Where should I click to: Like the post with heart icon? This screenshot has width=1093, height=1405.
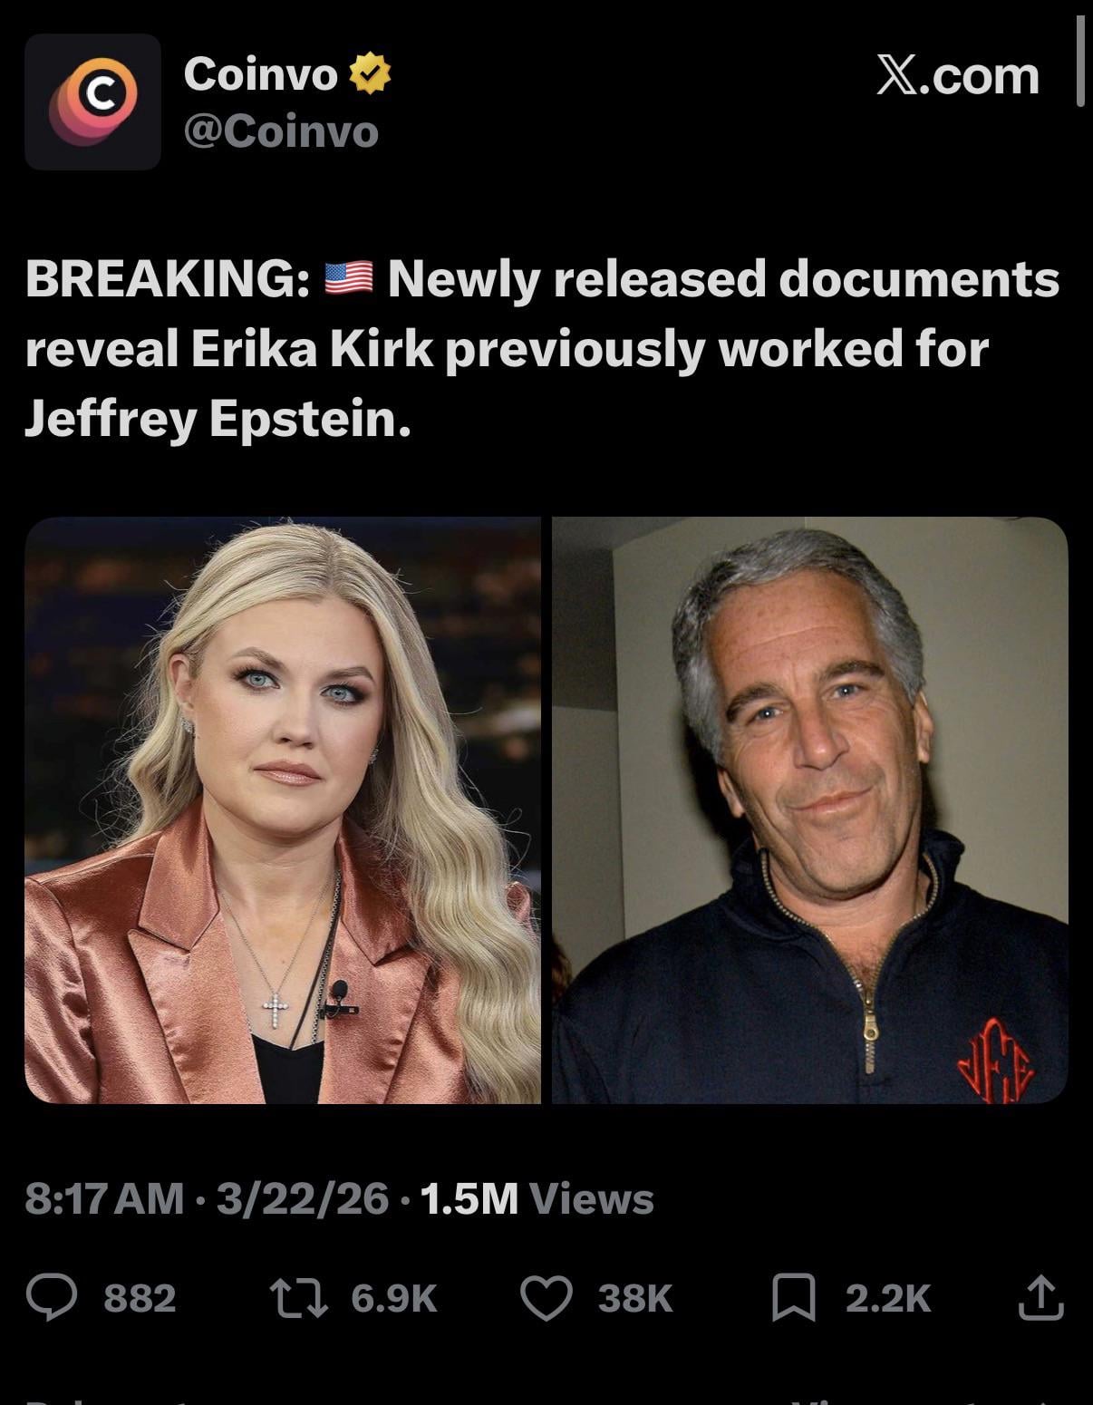(546, 1298)
